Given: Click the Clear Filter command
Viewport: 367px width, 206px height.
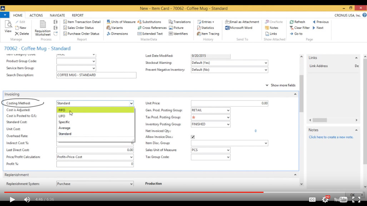Looking at the screenshot, I should click(x=299, y=28).
